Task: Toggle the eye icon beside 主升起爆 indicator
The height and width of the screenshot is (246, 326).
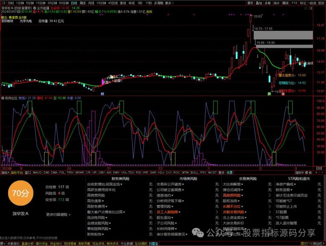Action: point(35,8)
